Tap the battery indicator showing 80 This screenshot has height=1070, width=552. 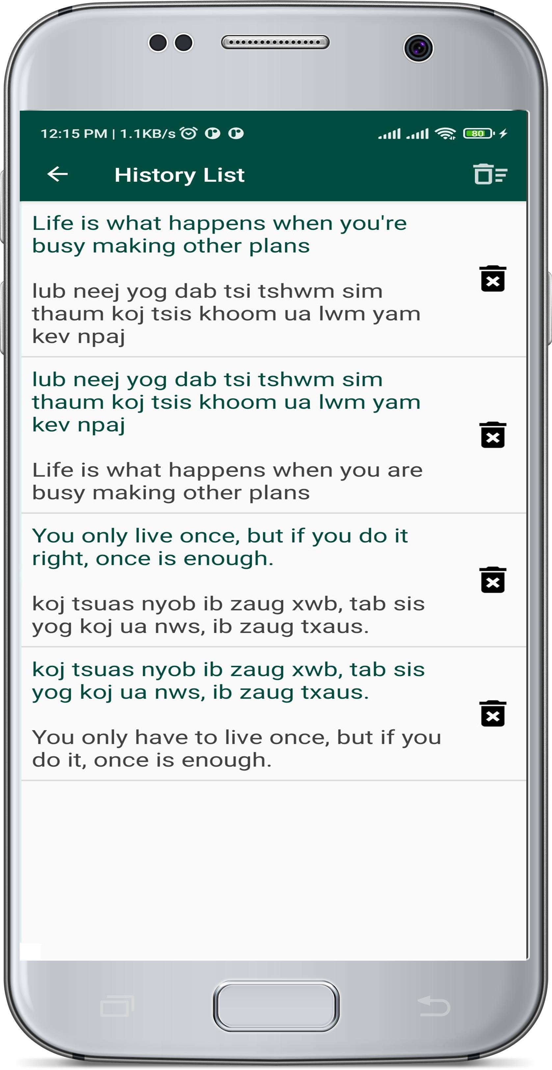[479, 133]
